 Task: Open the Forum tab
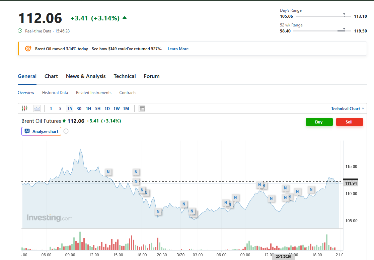click(152, 76)
